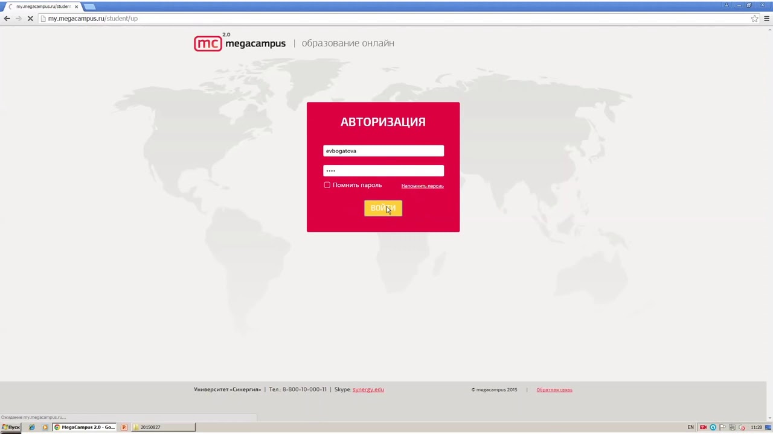Click the yellow Войти button
The width and height of the screenshot is (773, 434).
pyautogui.click(x=383, y=208)
